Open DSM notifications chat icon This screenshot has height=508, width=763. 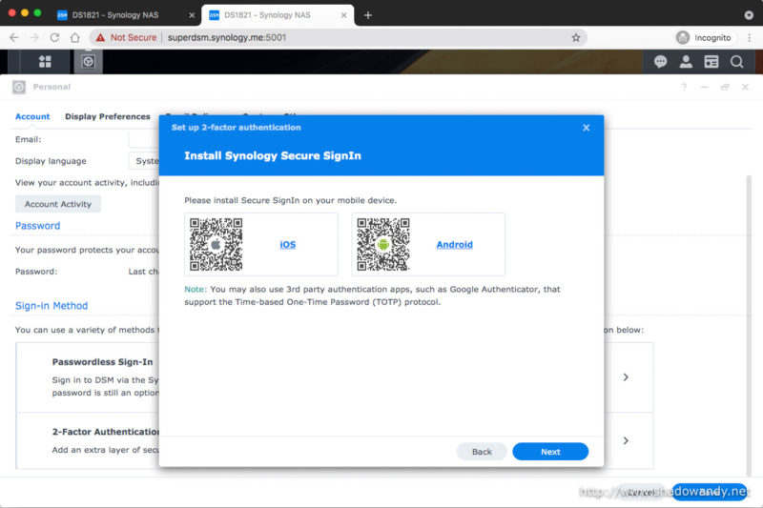tap(660, 62)
